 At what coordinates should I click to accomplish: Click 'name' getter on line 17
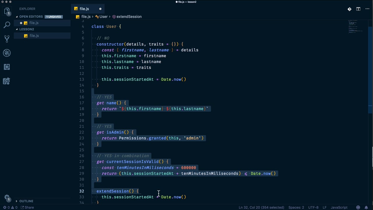(111, 103)
